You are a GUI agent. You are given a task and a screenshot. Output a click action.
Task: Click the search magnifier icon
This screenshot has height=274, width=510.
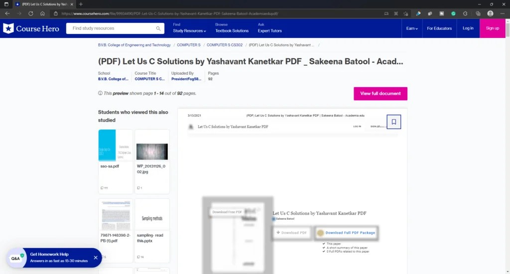coord(158,28)
